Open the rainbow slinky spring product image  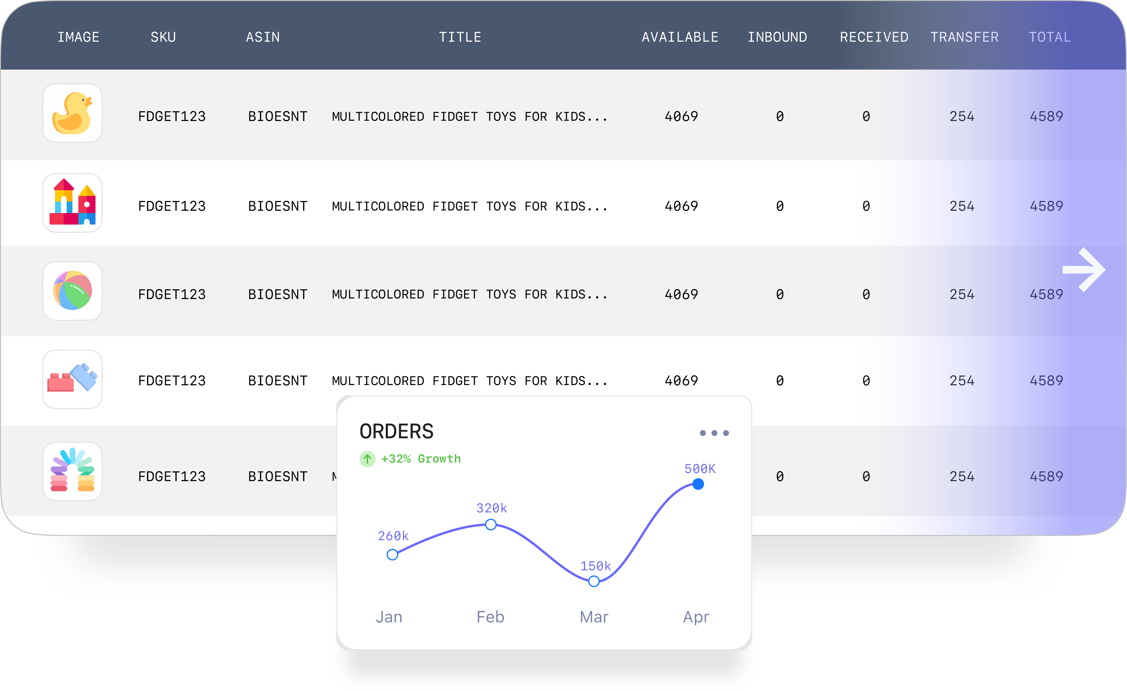click(72, 471)
